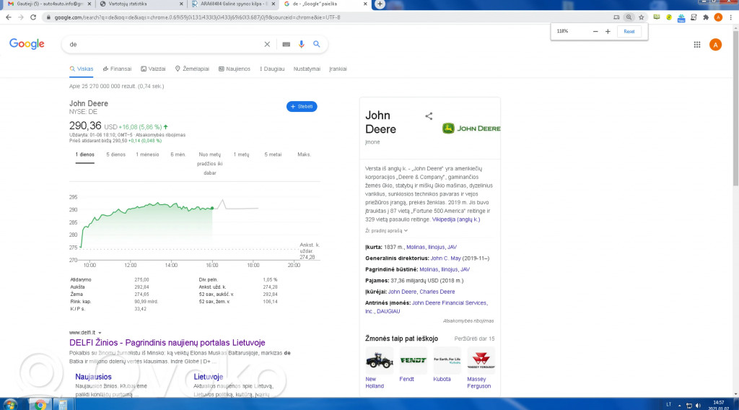The image size is (739, 410).
Task: Reset the page zoom level
Action: (x=629, y=32)
